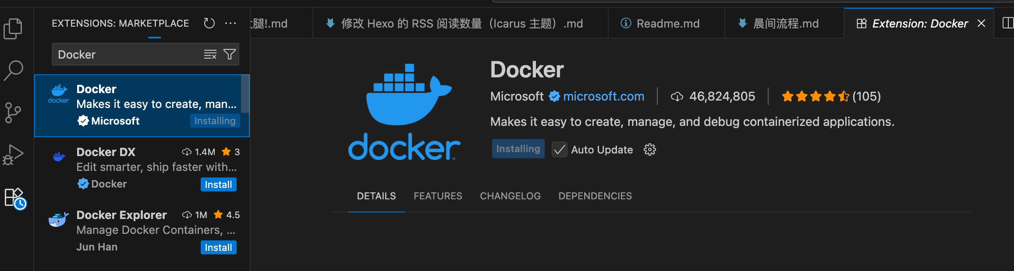Install the Docker DX extension
1014x271 pixels.
tap(219, 184)
